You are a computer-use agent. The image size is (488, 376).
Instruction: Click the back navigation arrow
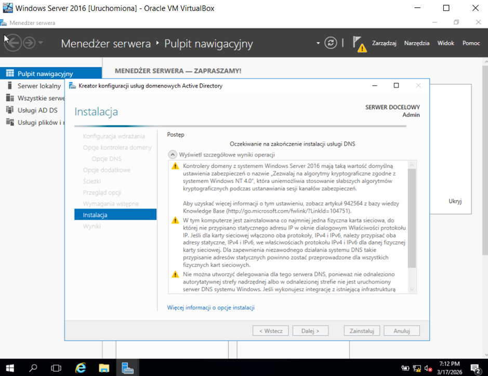[13, 43]
